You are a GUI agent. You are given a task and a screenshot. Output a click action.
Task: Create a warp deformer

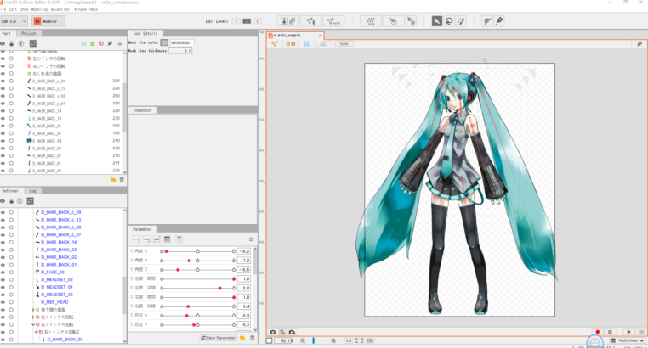[x=371, y=21]
